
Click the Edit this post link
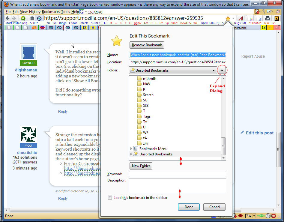(259, 133)
